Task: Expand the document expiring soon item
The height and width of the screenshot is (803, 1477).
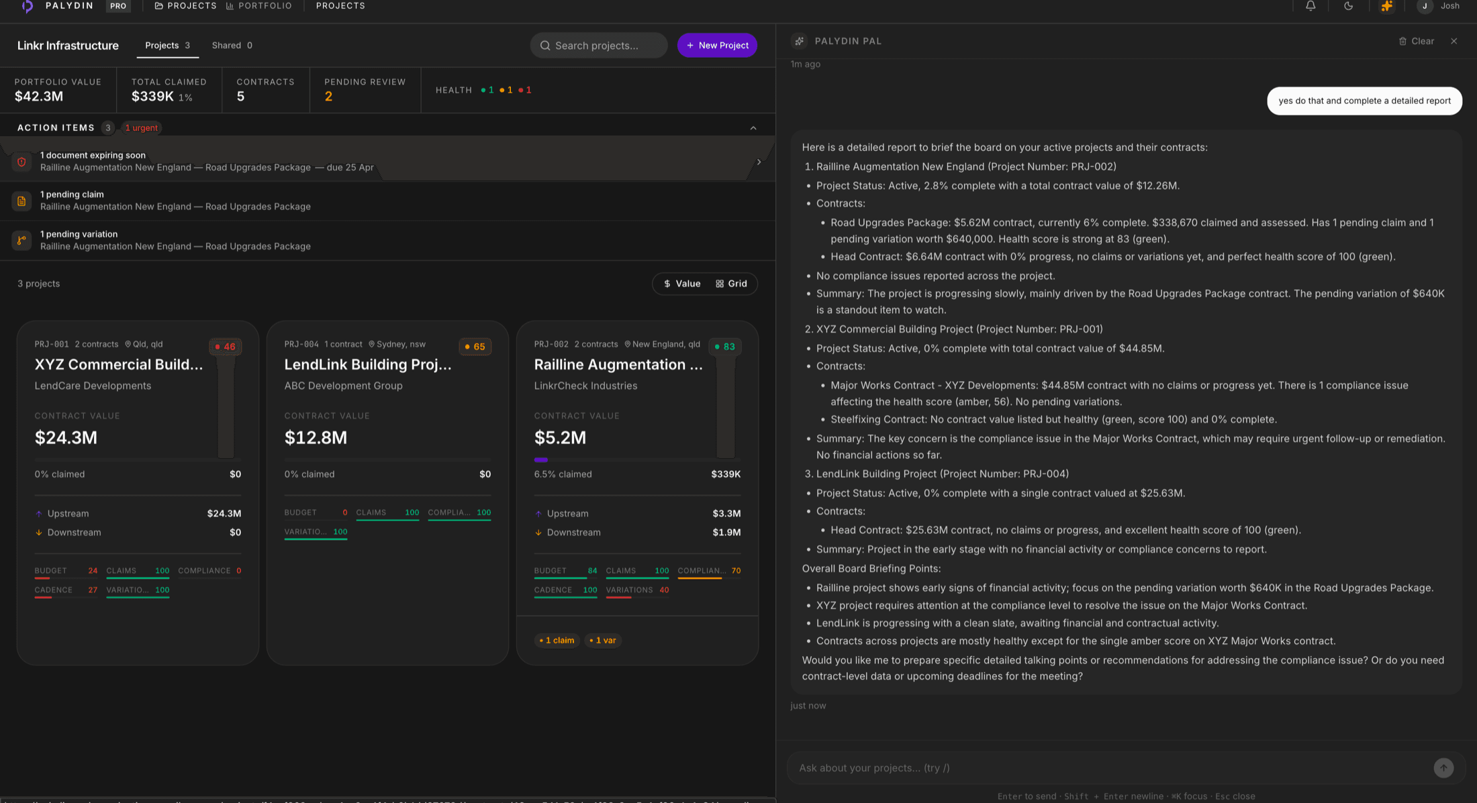Action: click(x=759, y=162)
